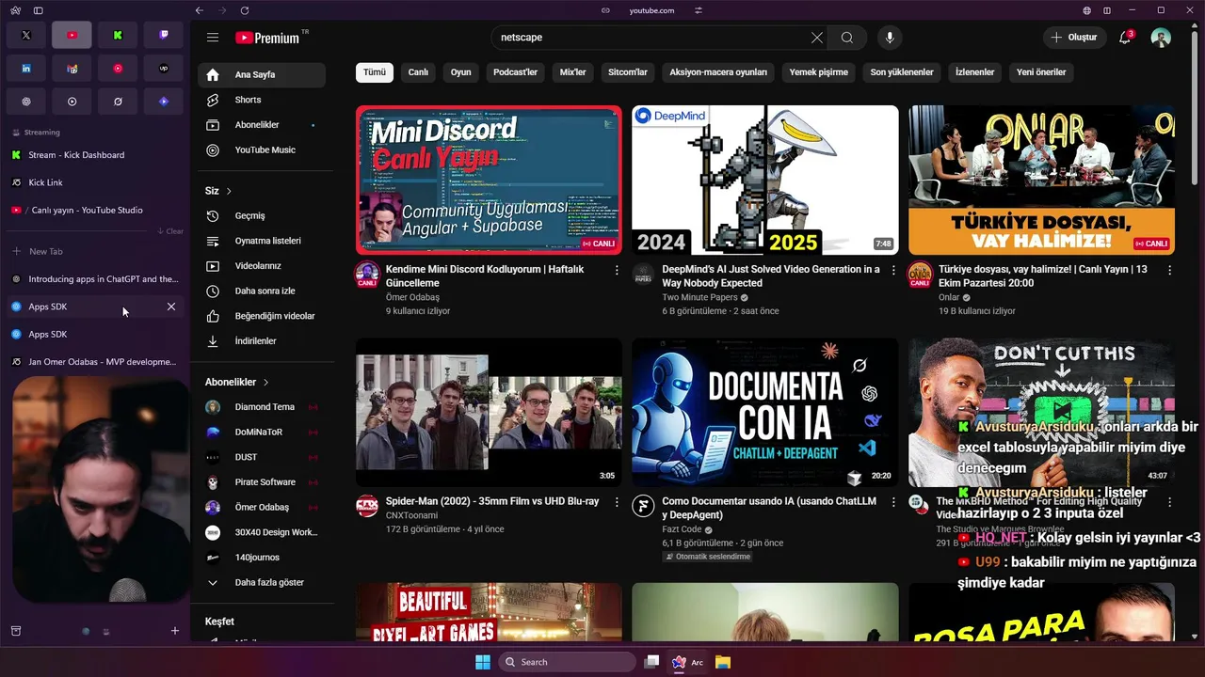This screenshot has width=1205, height=677.
Task: Open the ChatGPT pinned tab tile
Action: (x=26, y=102)
